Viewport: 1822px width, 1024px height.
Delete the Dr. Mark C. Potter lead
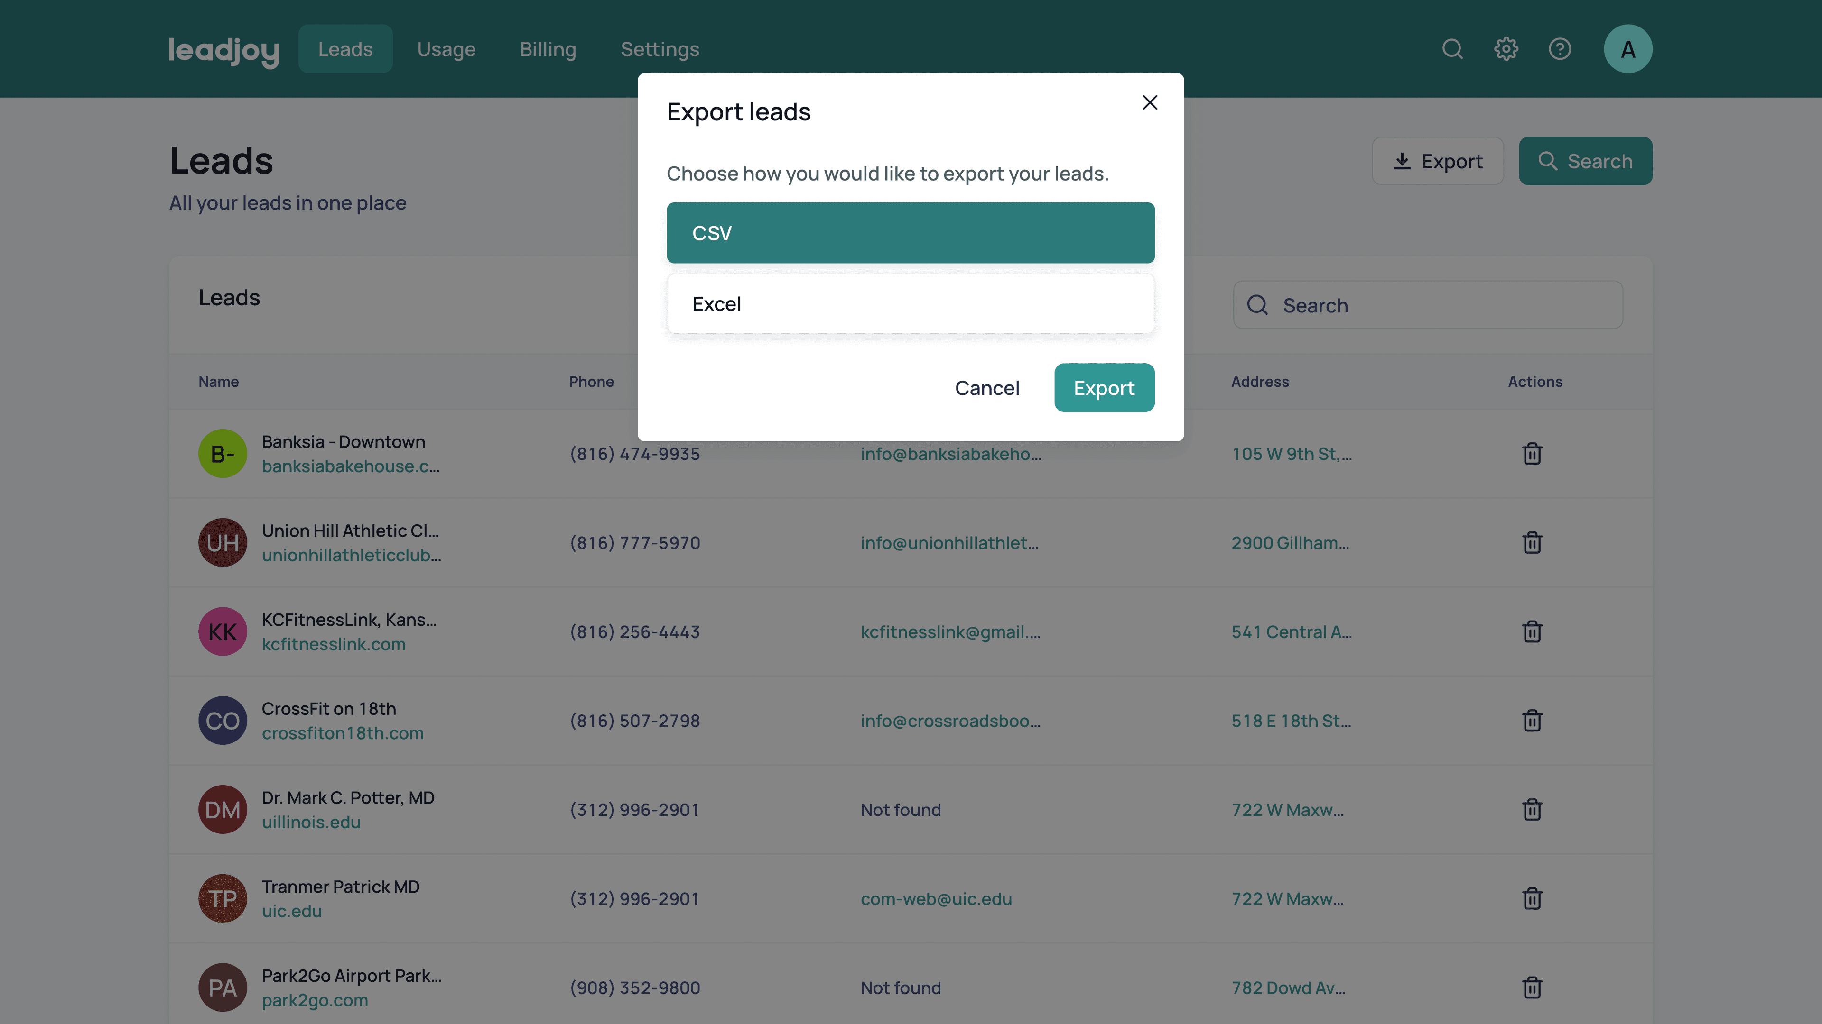[x=1532, y=810]
